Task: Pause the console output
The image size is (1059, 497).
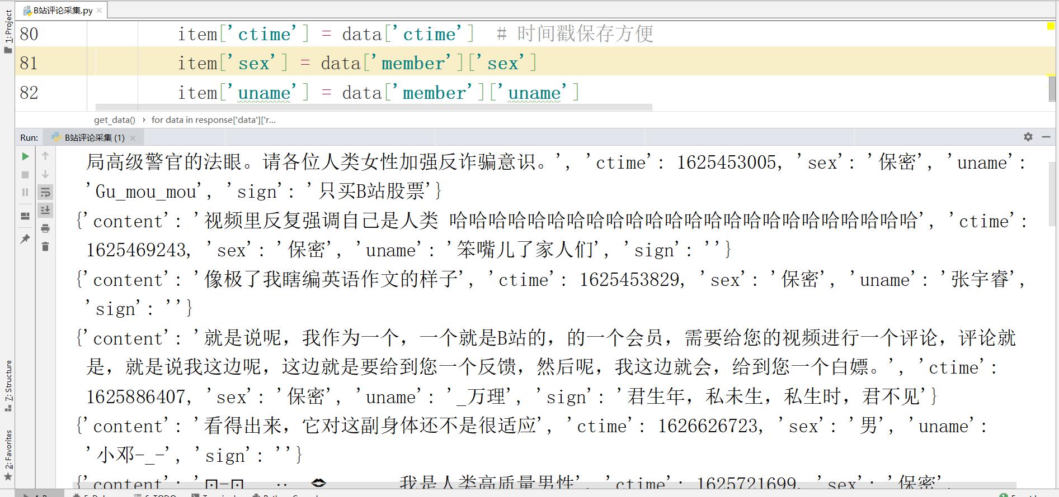Action: click(25, 192)
